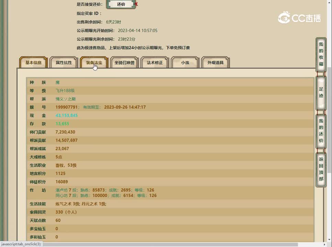The image size is (332, 247).
Task: Open the 小孩 tab
Action: click(x=185, y=63)
